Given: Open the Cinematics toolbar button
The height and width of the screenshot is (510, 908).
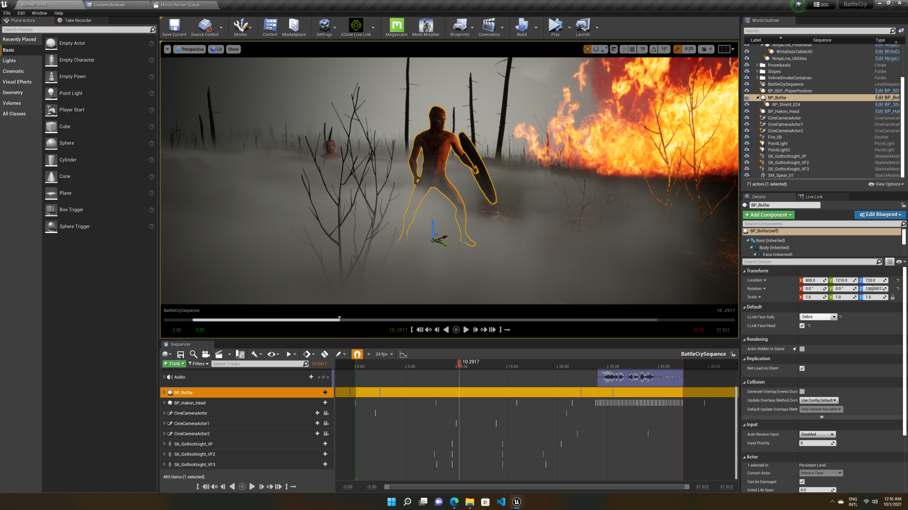Looking at the screenshot, I should tap(489, 28).
